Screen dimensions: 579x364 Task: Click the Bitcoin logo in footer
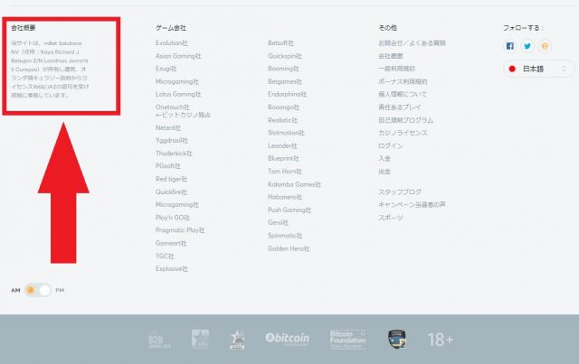(287, 339)
